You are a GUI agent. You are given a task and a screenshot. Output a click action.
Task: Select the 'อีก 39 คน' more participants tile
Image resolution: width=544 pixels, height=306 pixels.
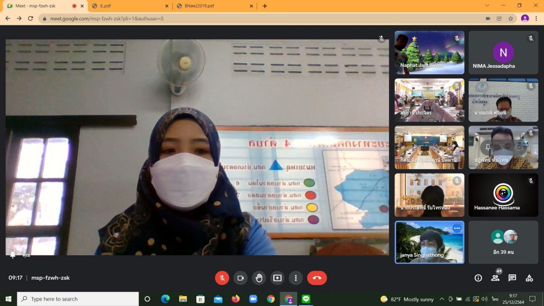coord(503,242)
